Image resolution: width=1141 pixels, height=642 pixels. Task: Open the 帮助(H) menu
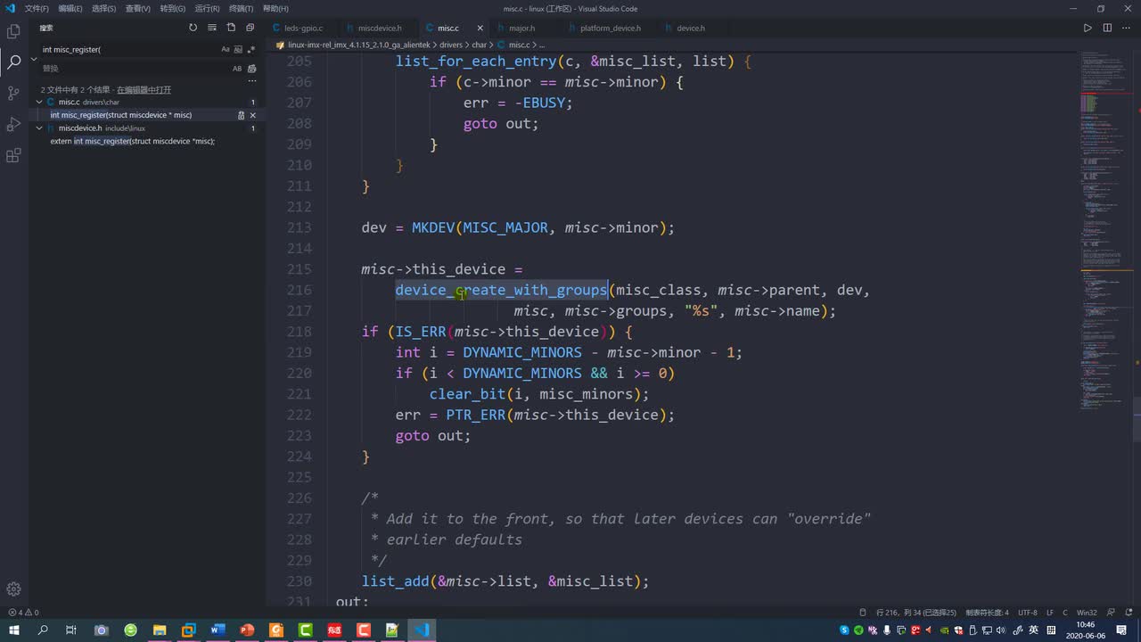(x=275, y=9)
